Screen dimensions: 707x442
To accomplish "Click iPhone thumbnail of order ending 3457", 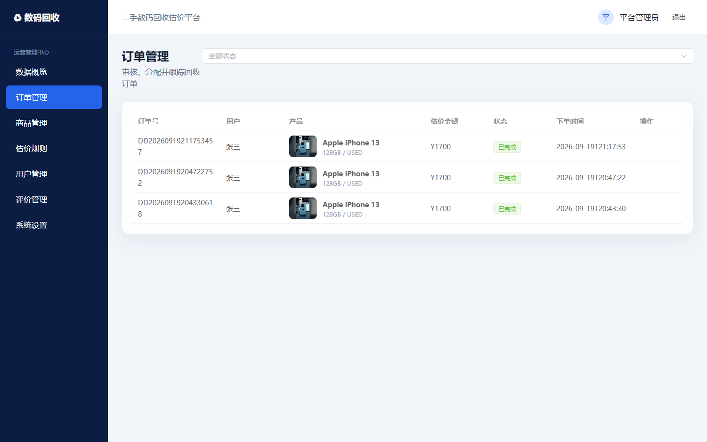I will click(303, 146).
